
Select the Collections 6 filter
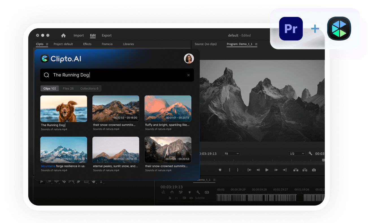[x=89, y=88]
